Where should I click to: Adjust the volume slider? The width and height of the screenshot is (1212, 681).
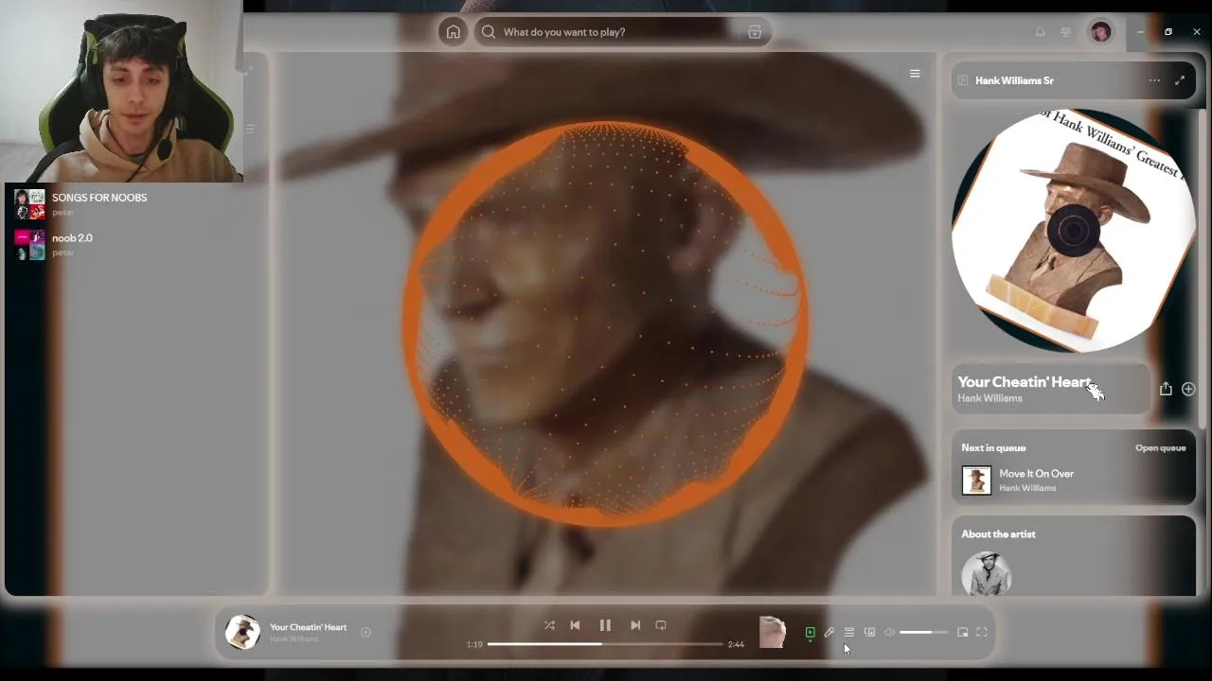click(x=923, y=633)
